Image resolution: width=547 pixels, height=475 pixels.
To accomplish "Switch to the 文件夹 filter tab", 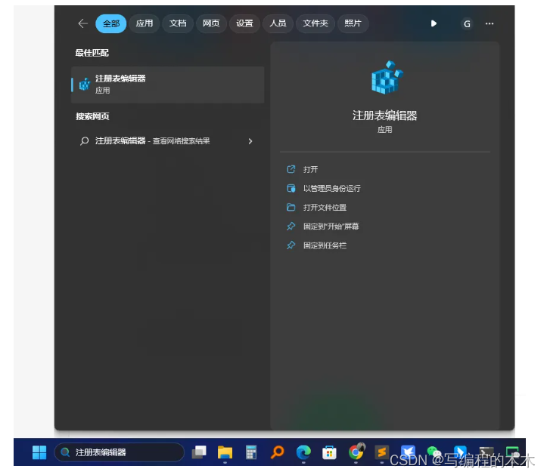I will (315, 23).
